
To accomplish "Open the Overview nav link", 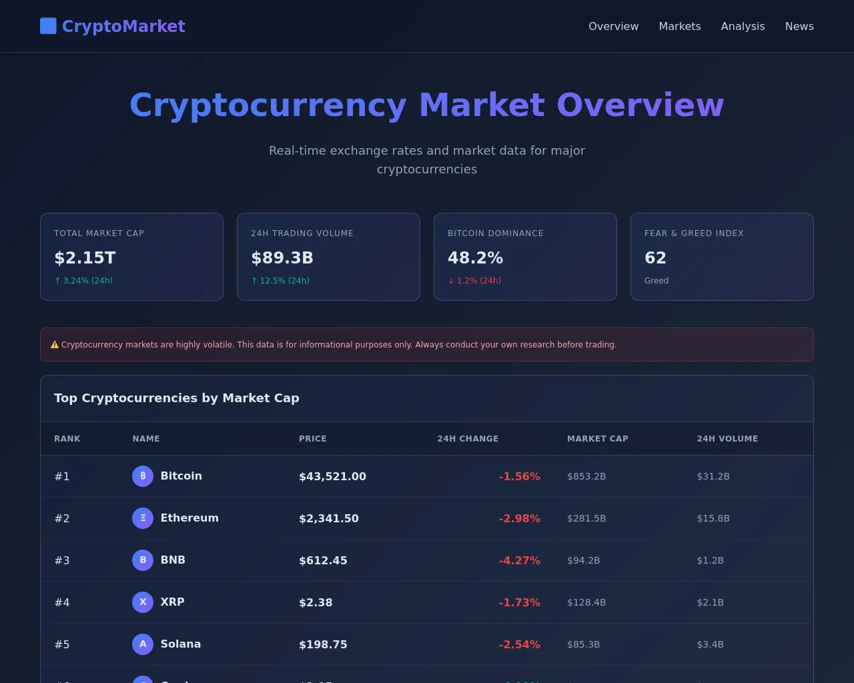I will pos(613,26).
